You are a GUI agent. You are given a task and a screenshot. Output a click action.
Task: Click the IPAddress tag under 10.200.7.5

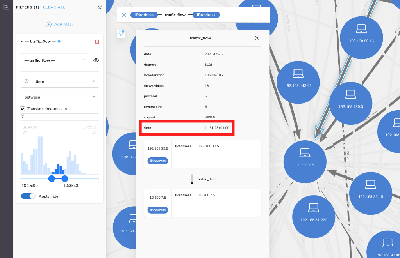[x=158, y=210]
